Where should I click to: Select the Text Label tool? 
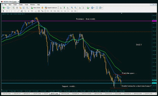click(32, 11)
